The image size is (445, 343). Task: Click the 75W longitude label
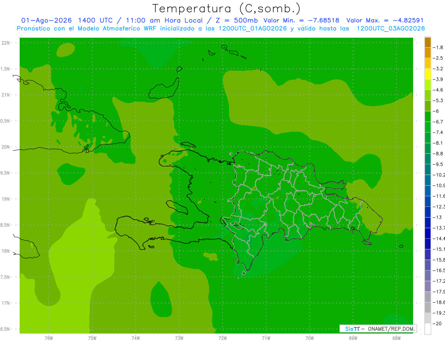click(92, 338)
